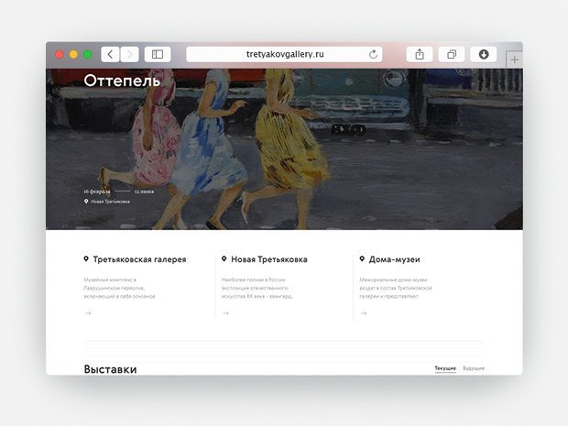
Task: Click description text starting Мемориальные дома-музеи
Action: pyautogui.click(x=396, y=288)
